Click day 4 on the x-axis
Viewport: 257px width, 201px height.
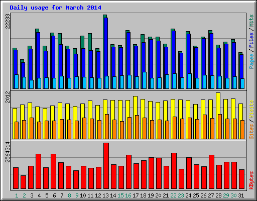[x=39, y=195]
